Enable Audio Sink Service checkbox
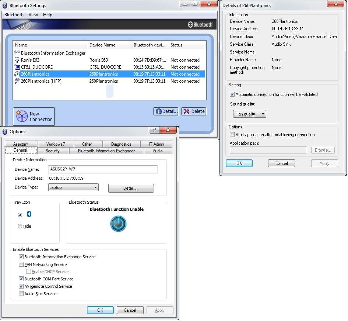The image size is (348, 321). 21,294
